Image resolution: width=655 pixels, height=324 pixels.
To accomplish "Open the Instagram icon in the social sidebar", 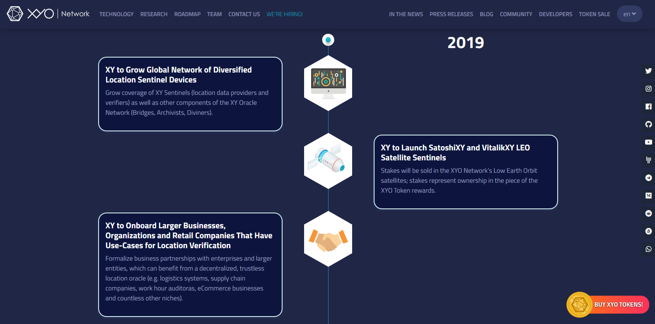I will click(648, 89).
